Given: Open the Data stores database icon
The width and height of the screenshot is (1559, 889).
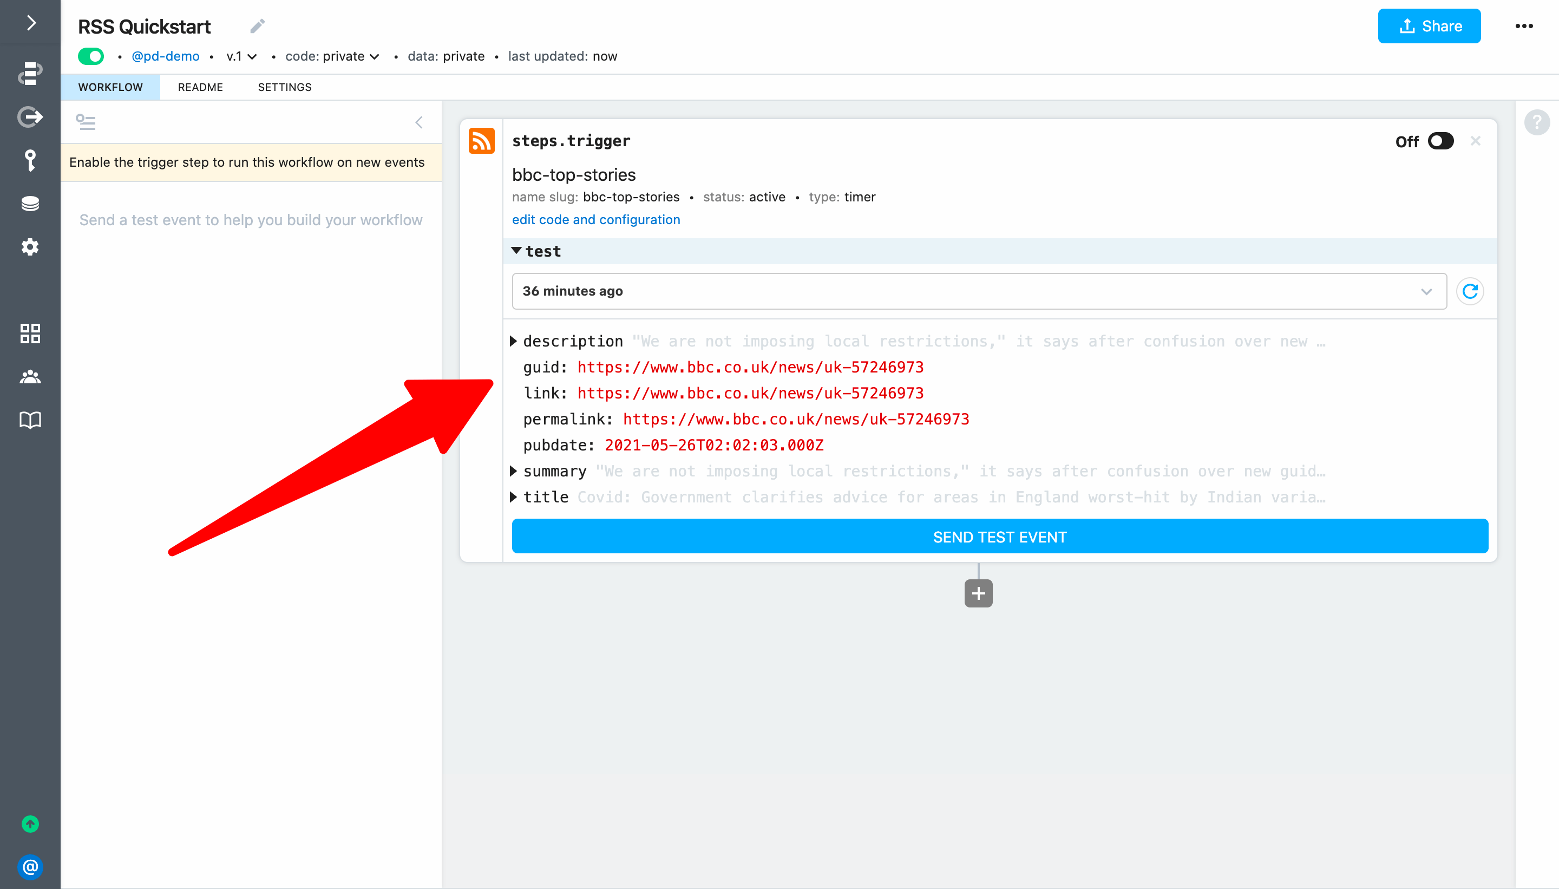Looking at the screenshot, I should point(30,204).
